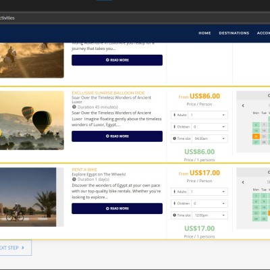Pick Tuesday 14 in the balloon ride calendar

point(264,130)
